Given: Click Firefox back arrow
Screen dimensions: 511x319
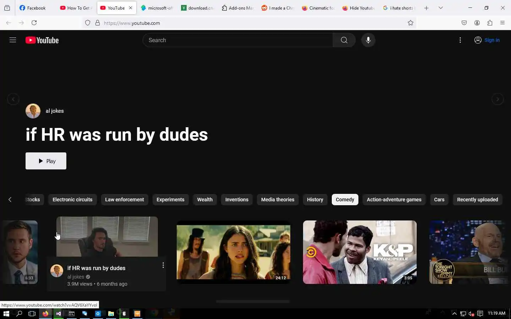Looking at the screenshot, I should [9, 23].
